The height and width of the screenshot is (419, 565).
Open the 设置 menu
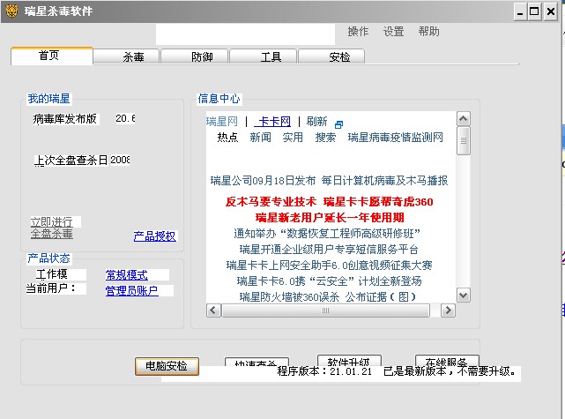coord(393,32)
